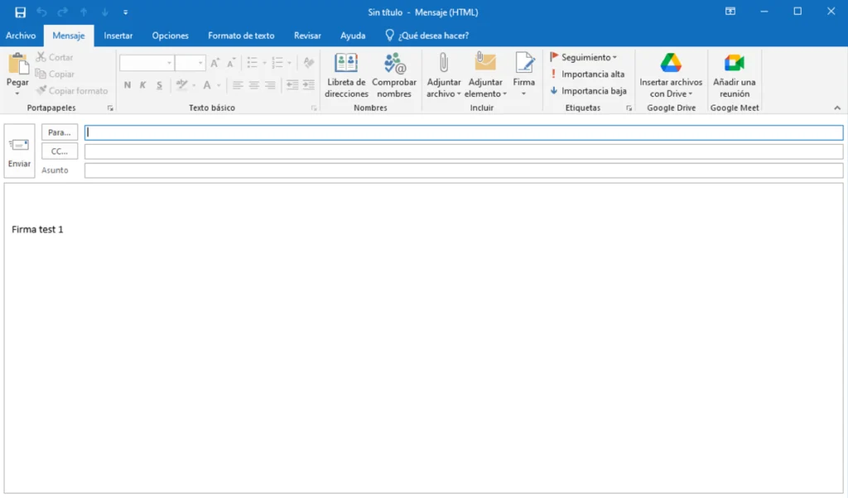Toggle bold N formatting button
This screenshot has height=498, width=848.
128,85
